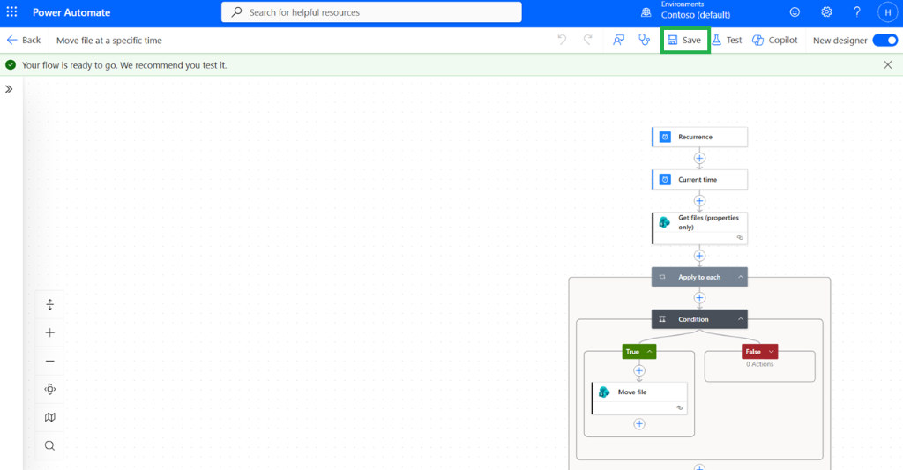The width and height of the screenshot is (903, 470).
Task: Click the fit to view canvas icon
Action: pos(50,390)
